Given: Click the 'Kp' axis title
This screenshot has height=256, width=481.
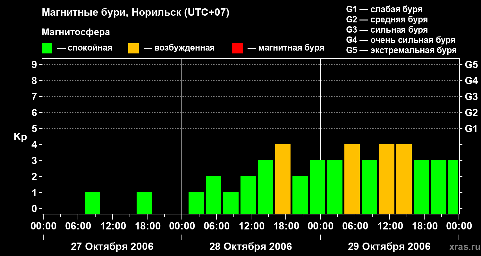Looking at the screenshot, I should (20, 137).
